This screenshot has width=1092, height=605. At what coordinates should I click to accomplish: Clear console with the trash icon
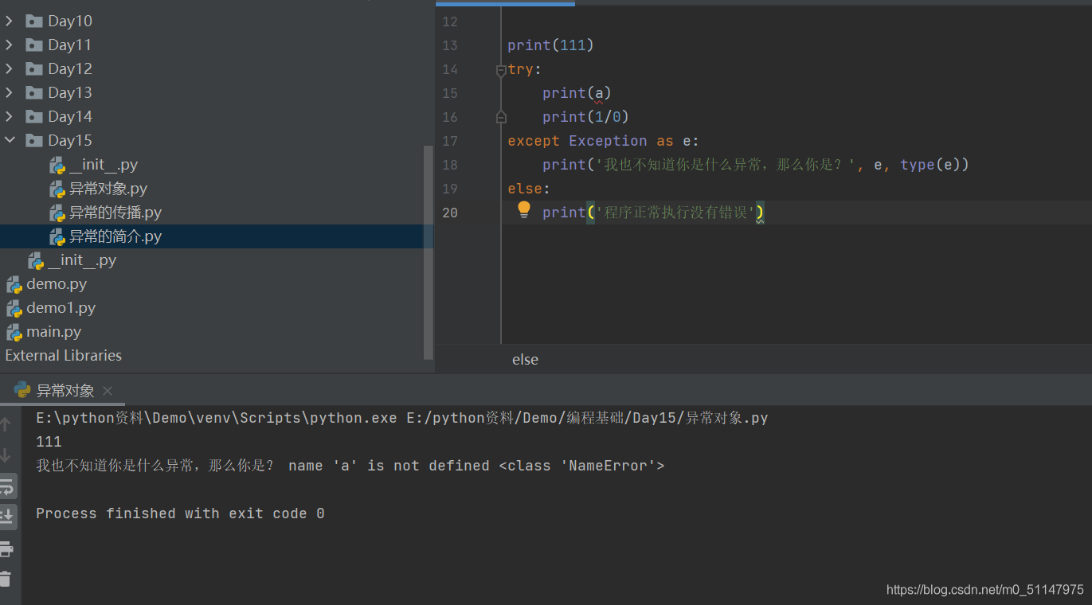6,579
